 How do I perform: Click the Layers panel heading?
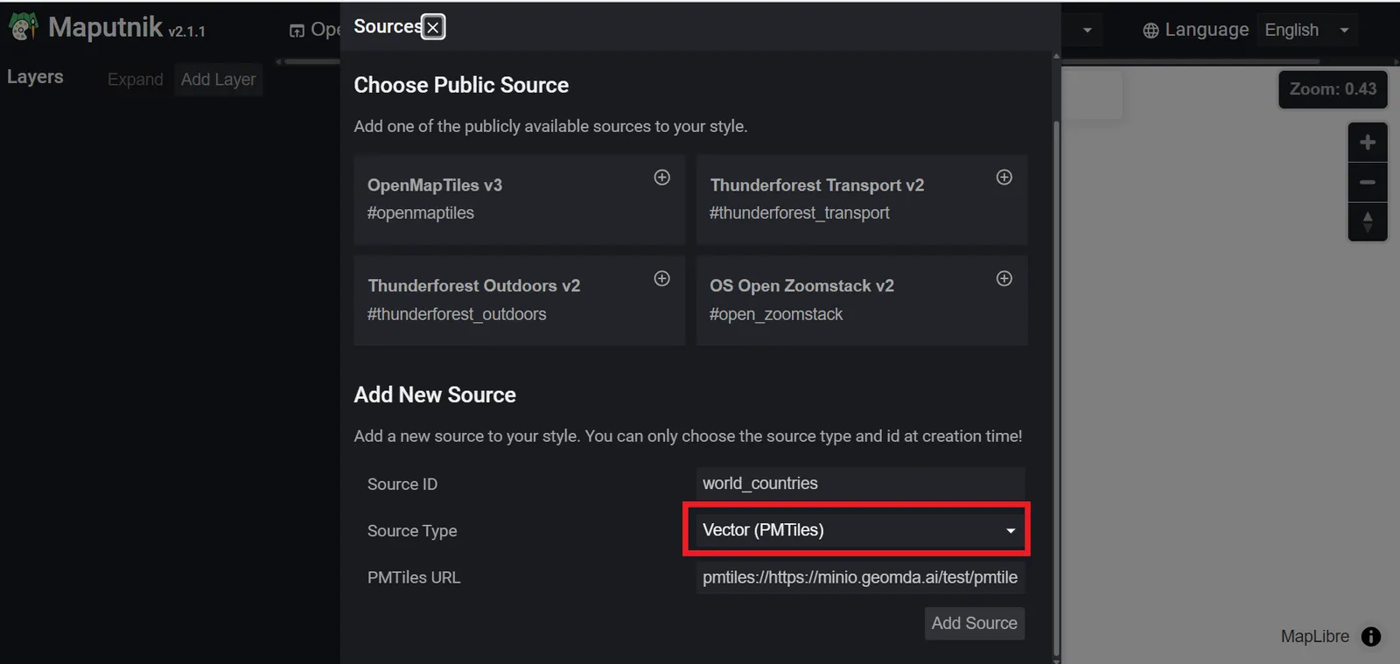pyautogui.click(x=35, y=77)
